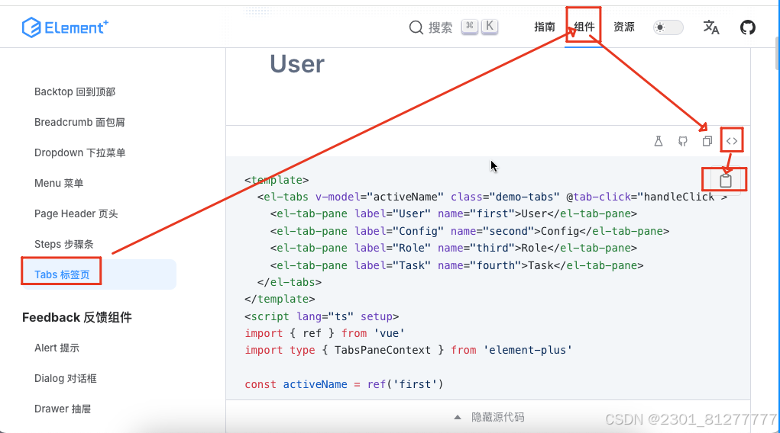
Task: Click the <script lang="ts" setup> line
Action: [x=322, y=316]
